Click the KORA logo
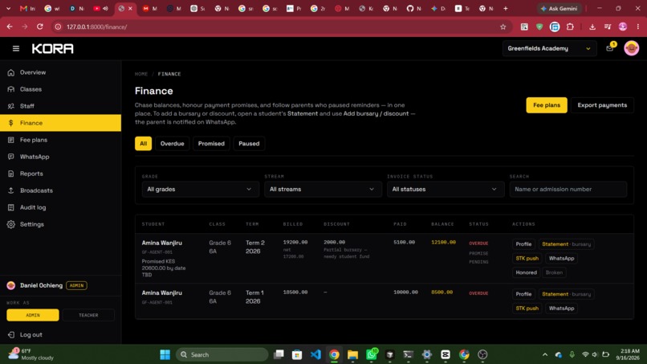This screenshot has height=364, width=647. [x=53, y=49]
